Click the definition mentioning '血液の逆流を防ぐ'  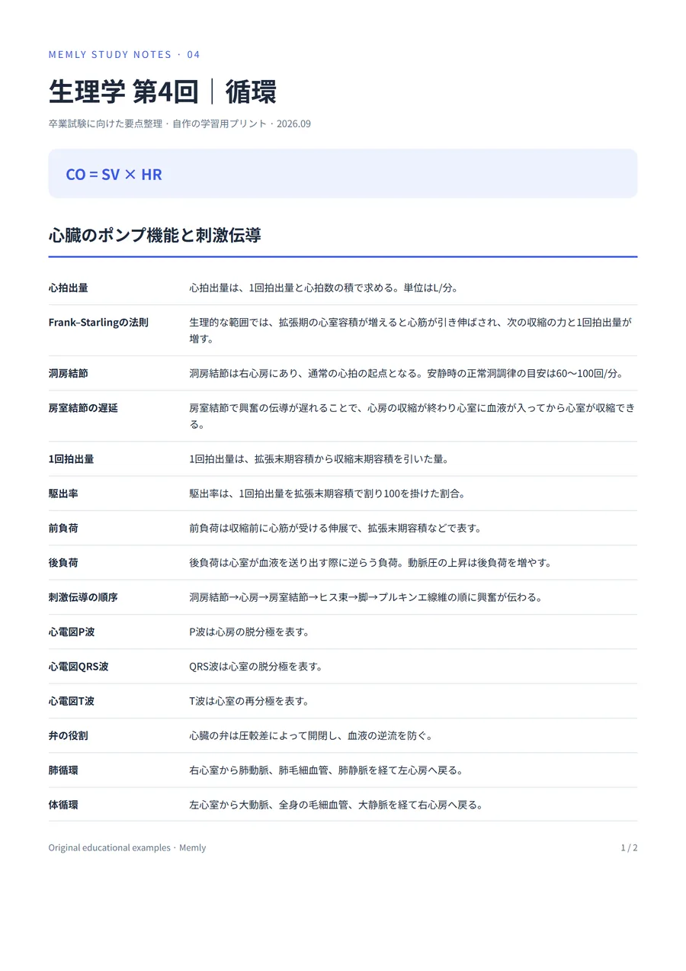[x=312, y=735]
